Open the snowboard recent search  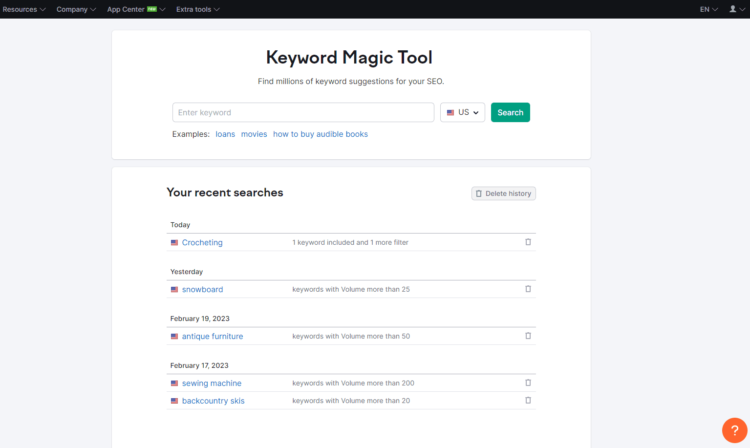tap(202, 289)
